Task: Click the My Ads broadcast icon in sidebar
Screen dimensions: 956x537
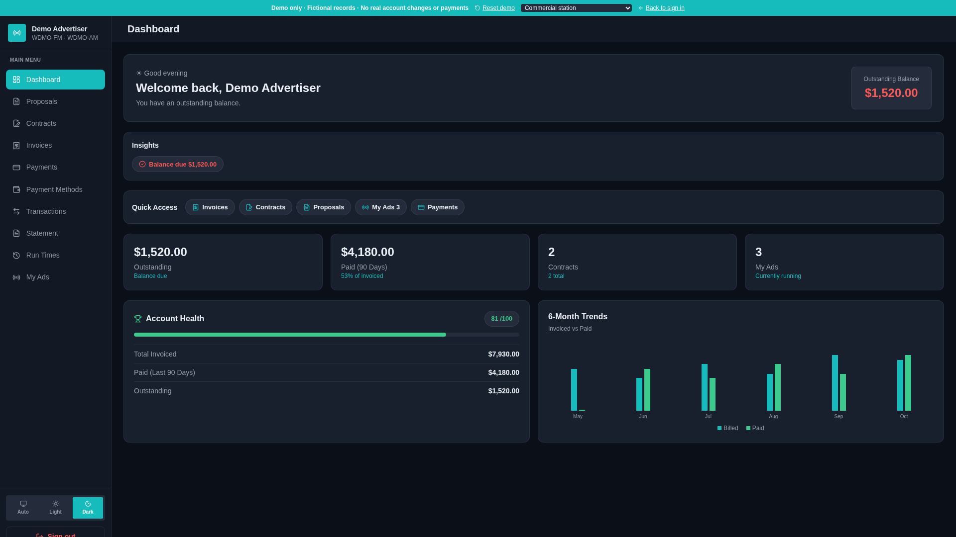Action: pos(16,277)
